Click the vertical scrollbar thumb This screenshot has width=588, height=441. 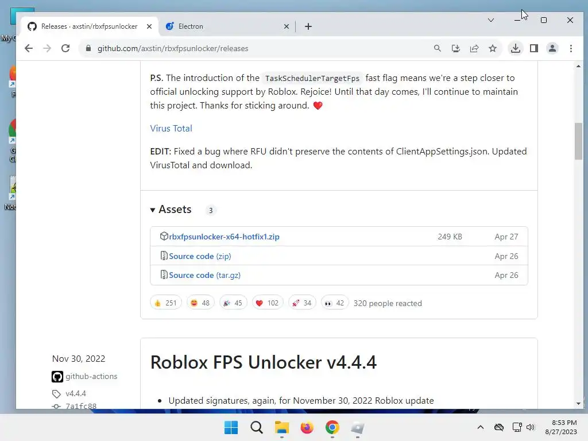click(578, 141)
